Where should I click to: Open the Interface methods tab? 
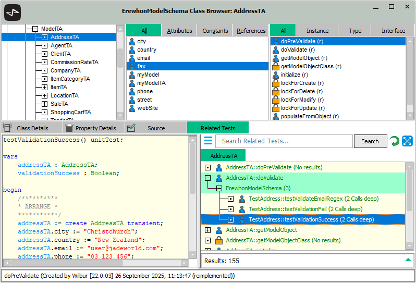393,31
